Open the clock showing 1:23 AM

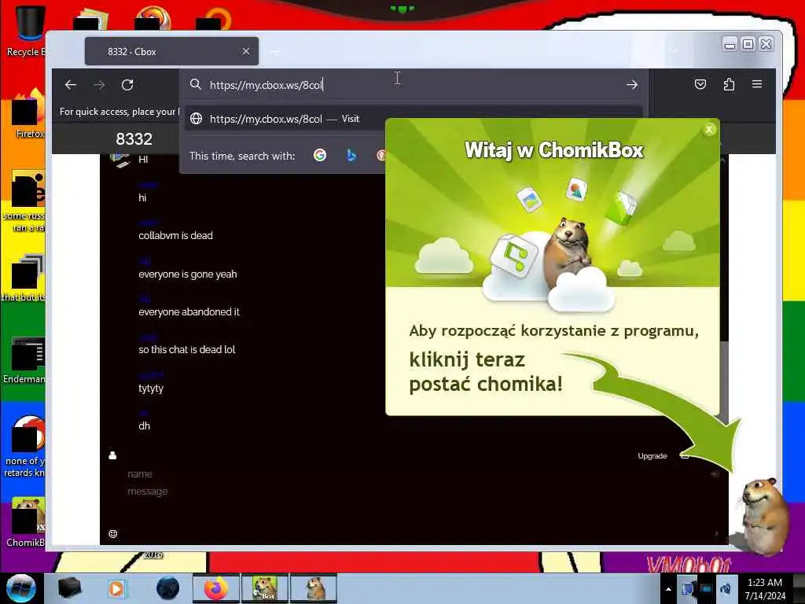(765, 589)
